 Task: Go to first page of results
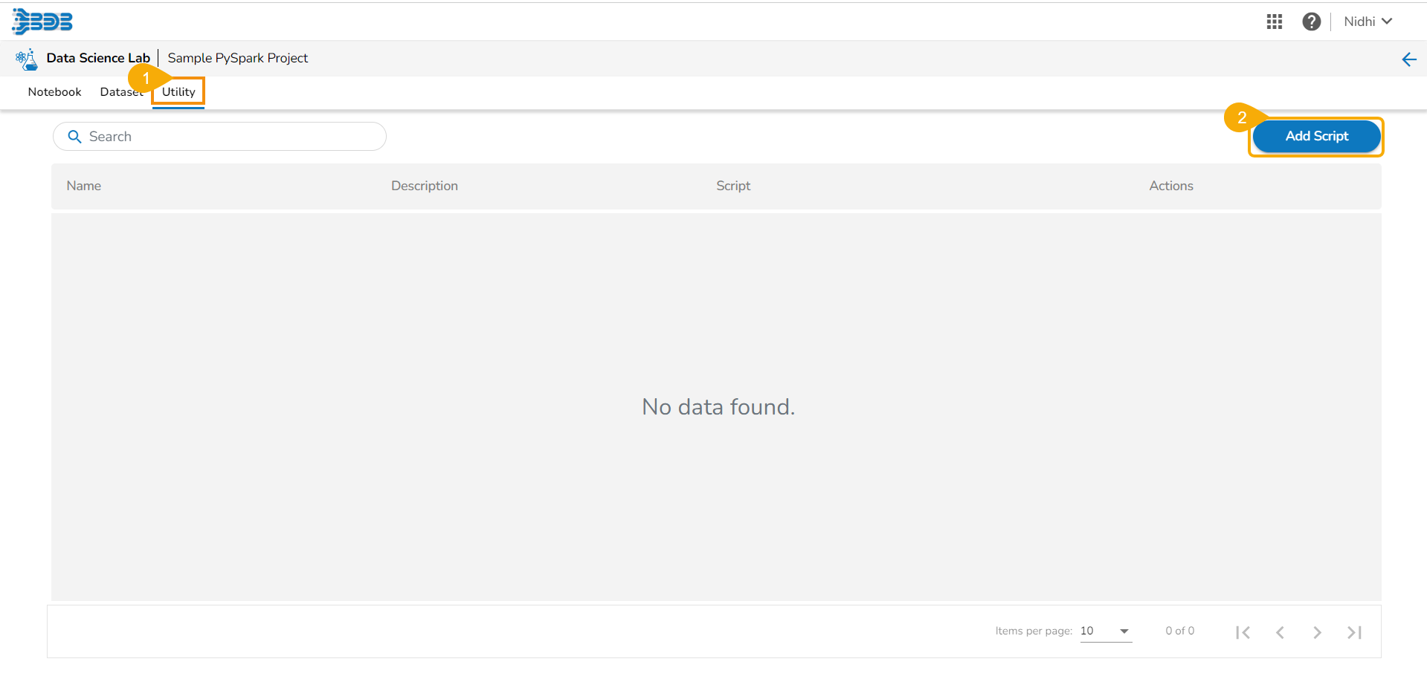tap(1243, 632)
